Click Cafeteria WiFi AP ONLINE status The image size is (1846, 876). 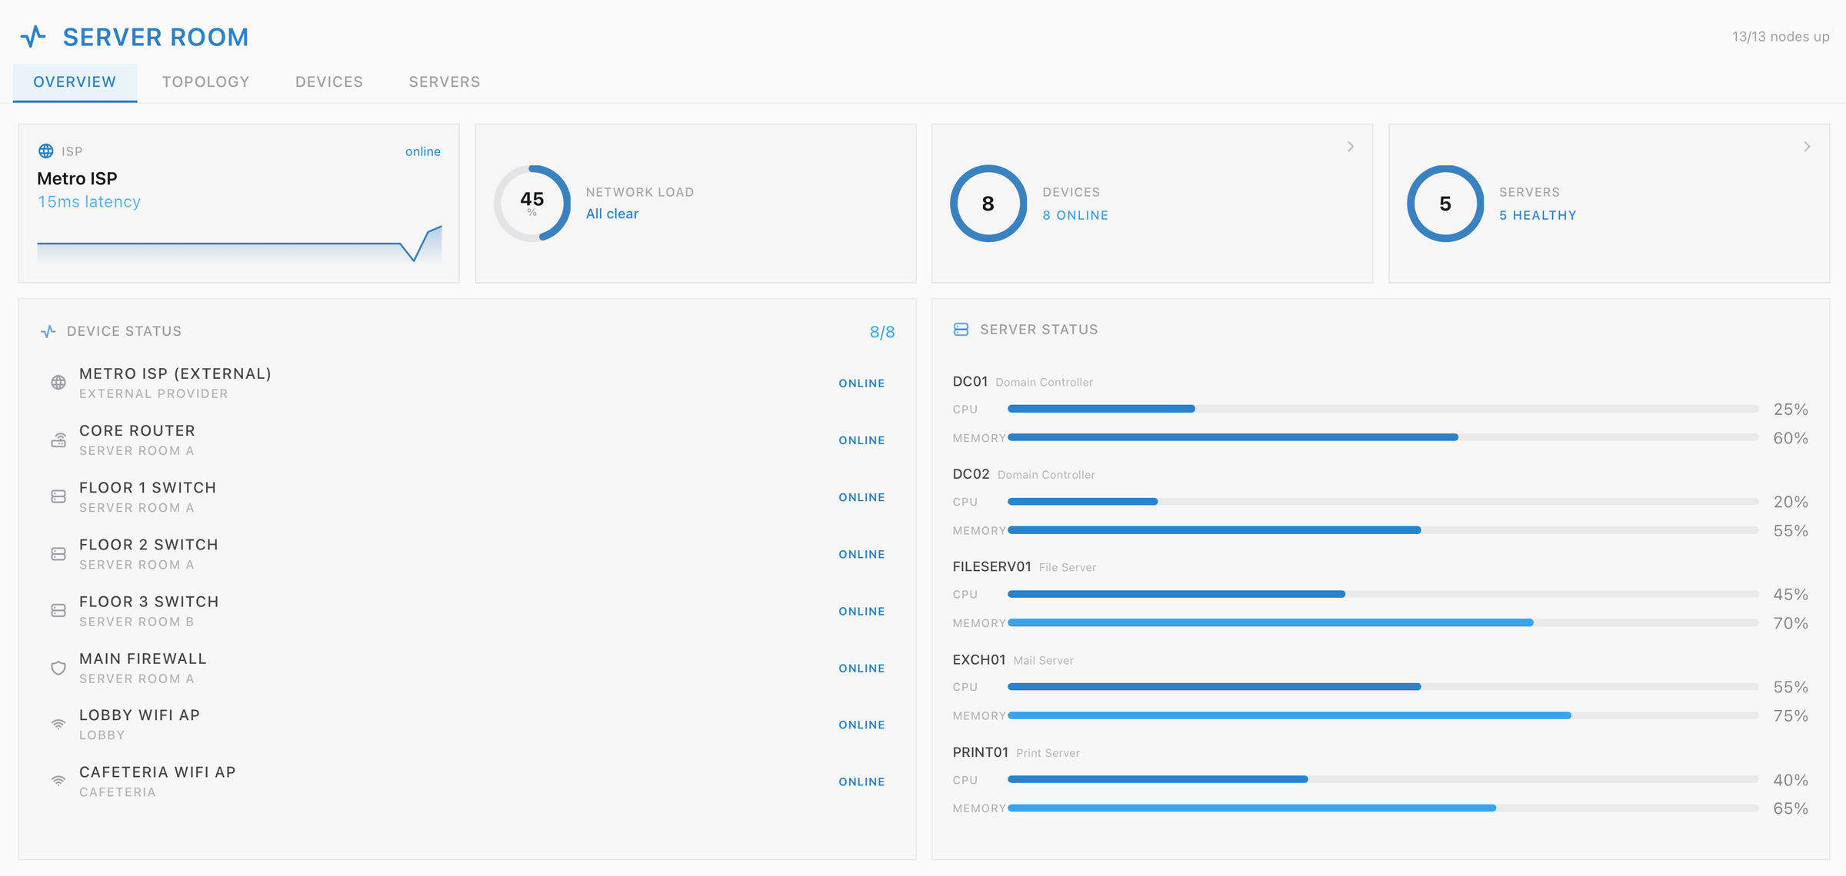click(x=861, y=781)
